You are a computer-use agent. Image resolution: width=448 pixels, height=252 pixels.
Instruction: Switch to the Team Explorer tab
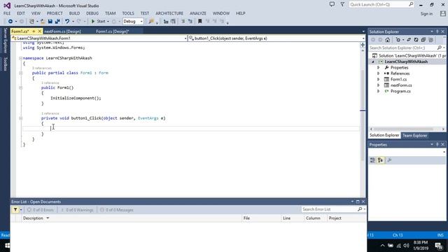click(x=414, y=135)
